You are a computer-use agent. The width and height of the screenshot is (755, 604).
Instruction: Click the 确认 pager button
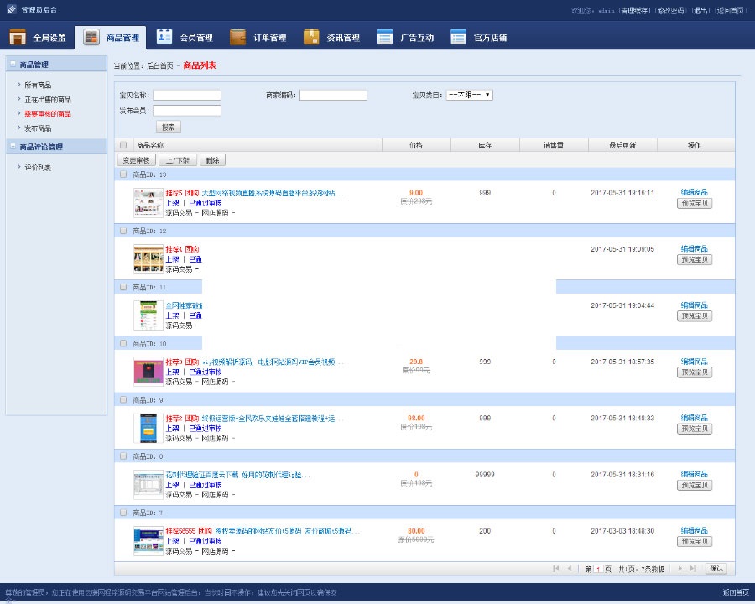pos(716,569)
